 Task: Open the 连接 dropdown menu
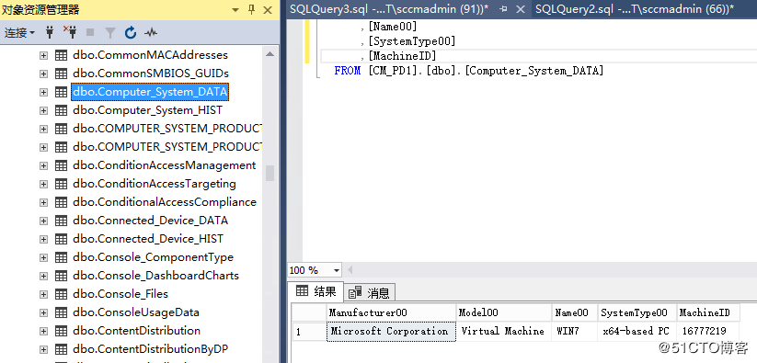pos(19,33)
